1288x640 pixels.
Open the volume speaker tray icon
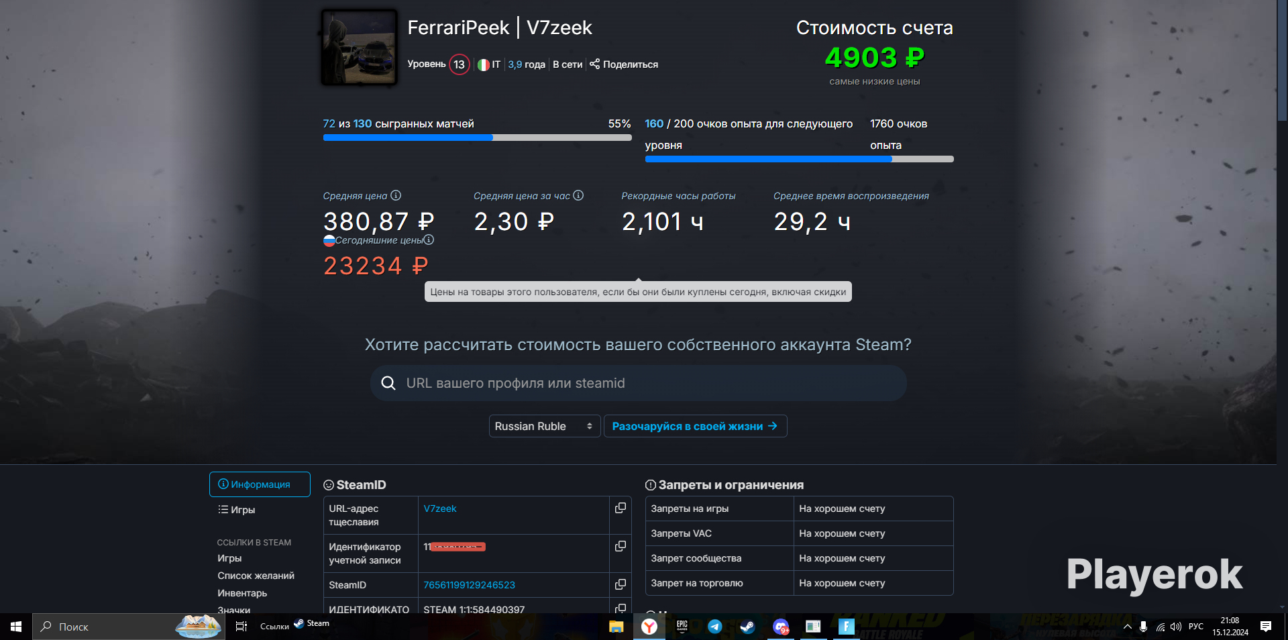tap(1175, 627)
